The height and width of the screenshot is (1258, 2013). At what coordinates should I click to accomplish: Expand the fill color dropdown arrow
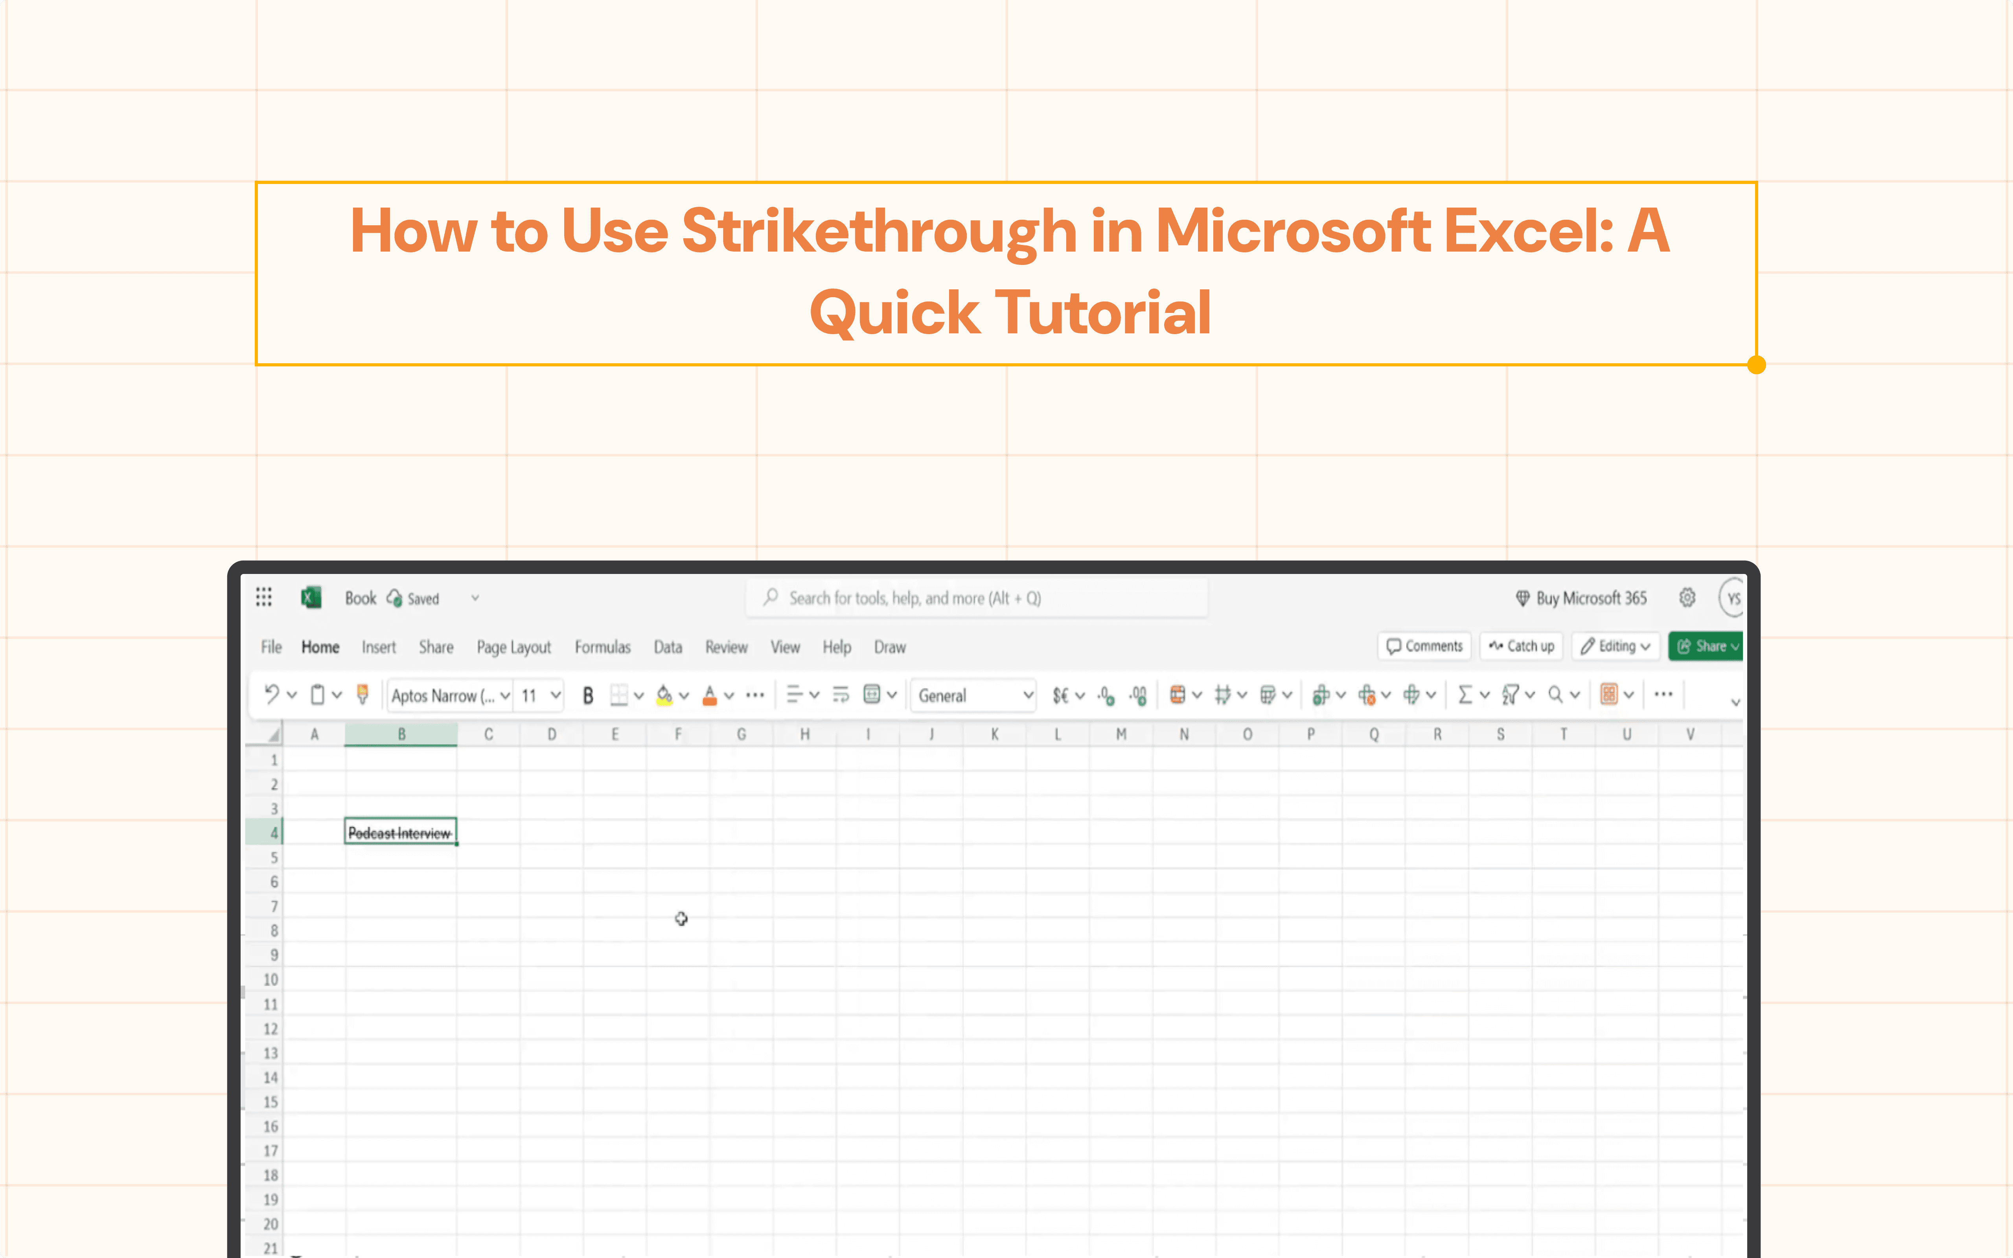point(684,695)
